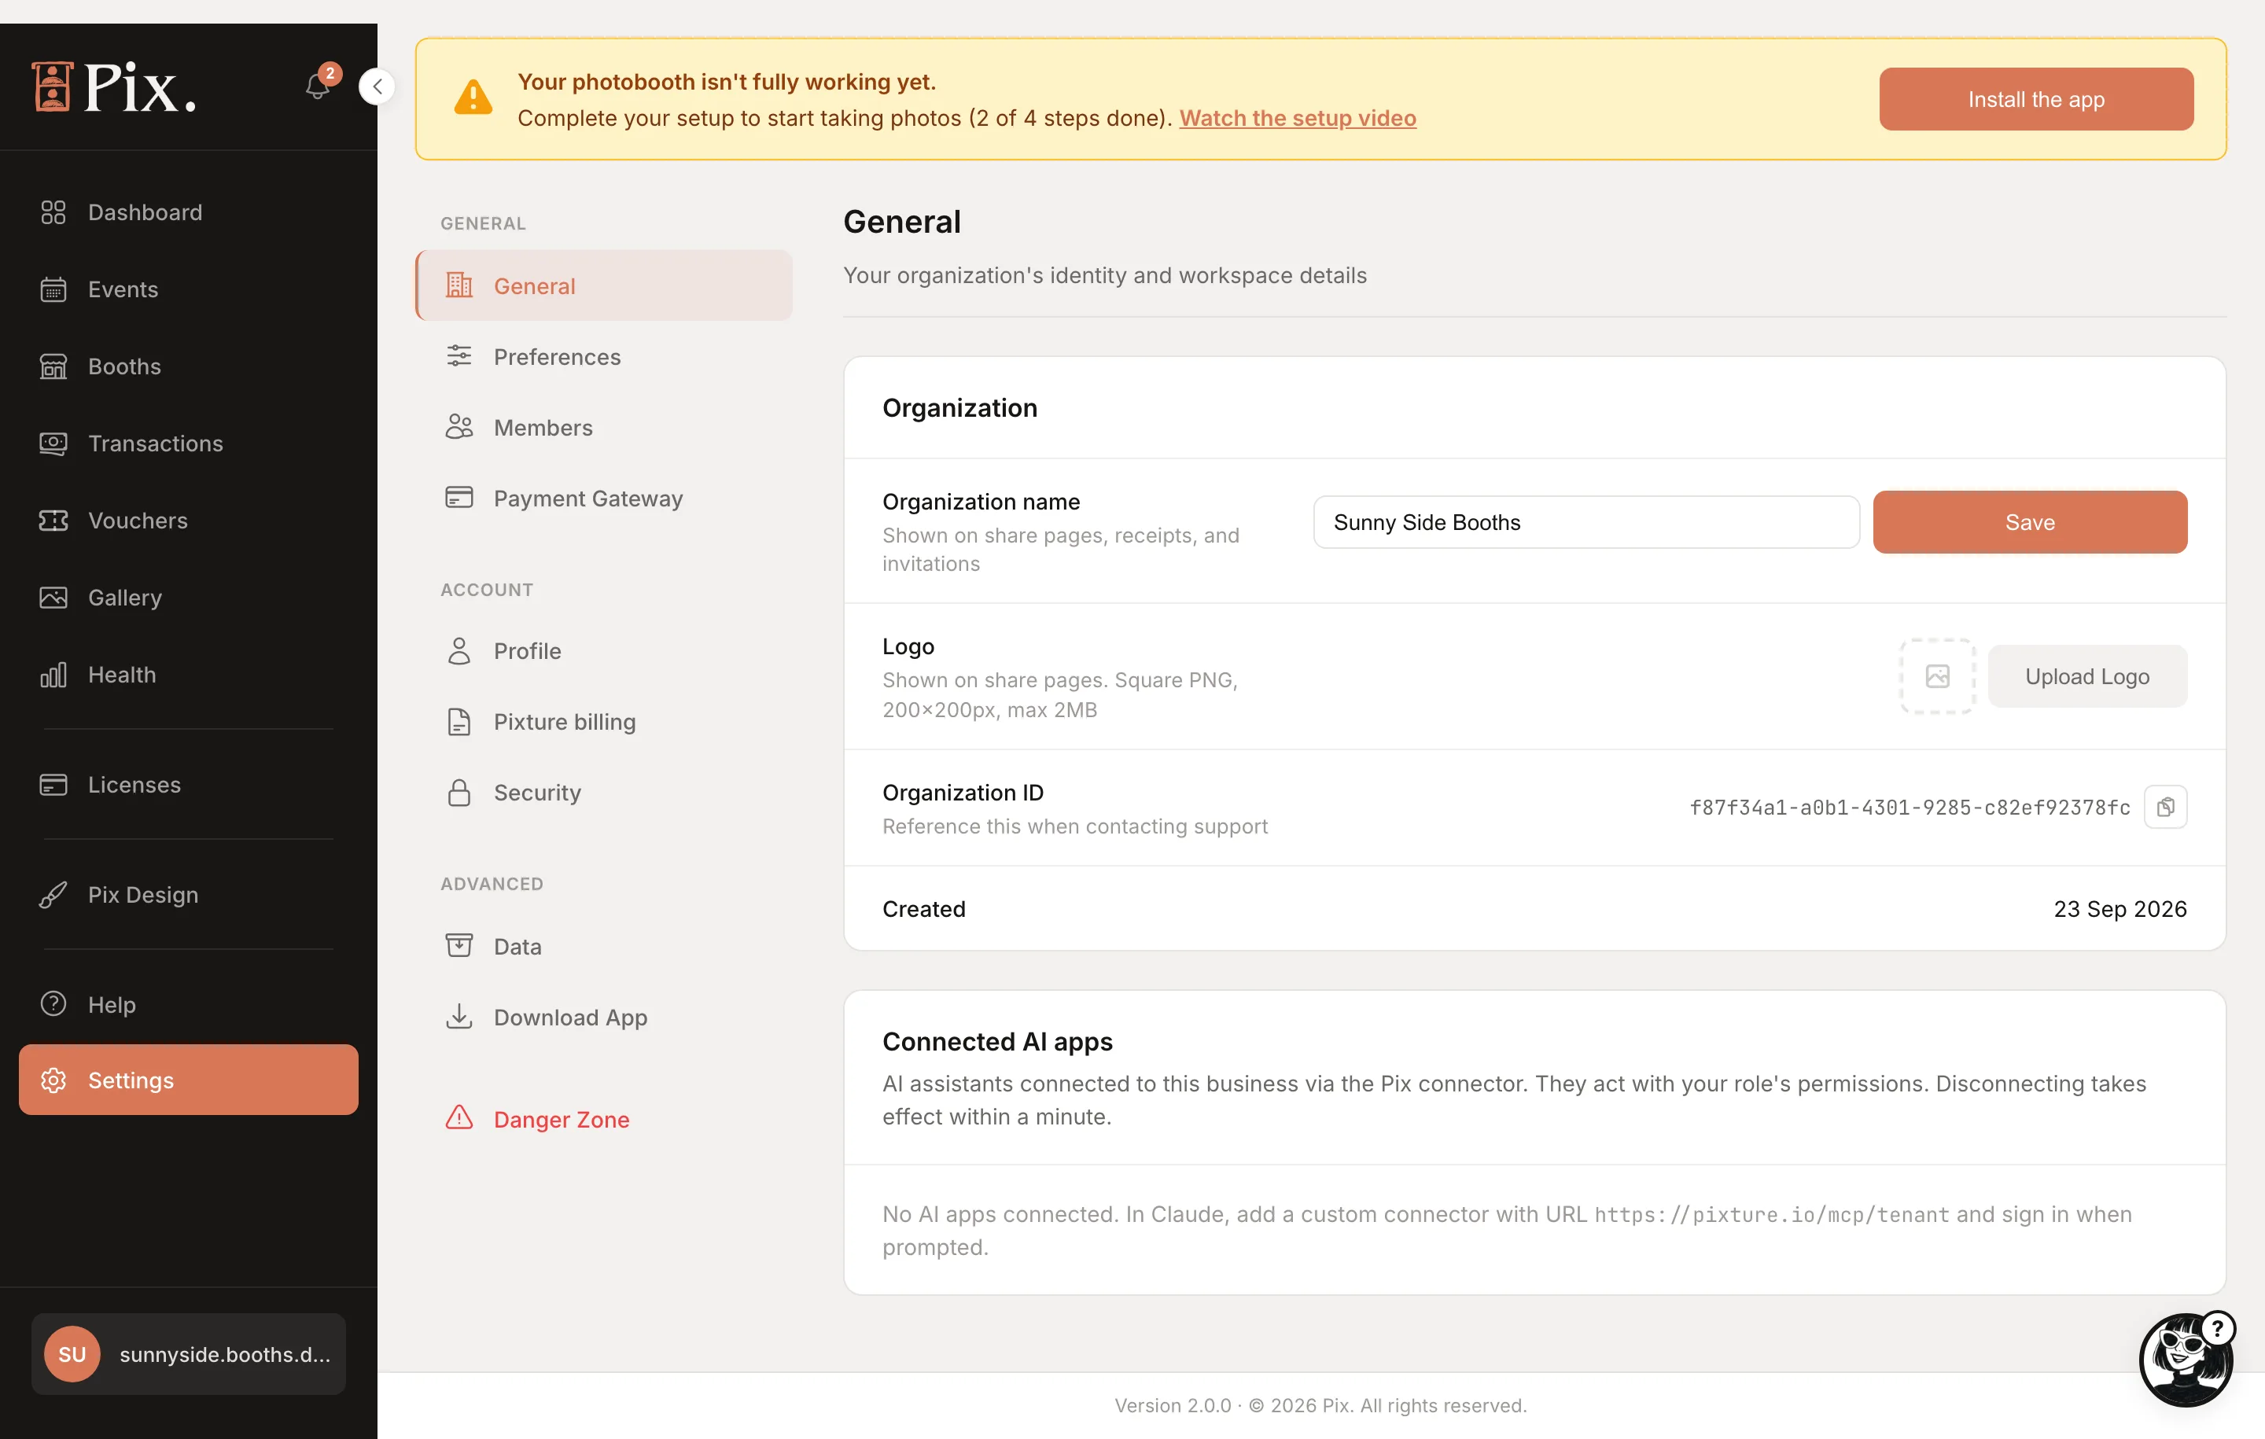Image resolution: width=2265 pixels, height=1439 pixels.
Task: Click the Licenses card icon
Action: [53, 785]
